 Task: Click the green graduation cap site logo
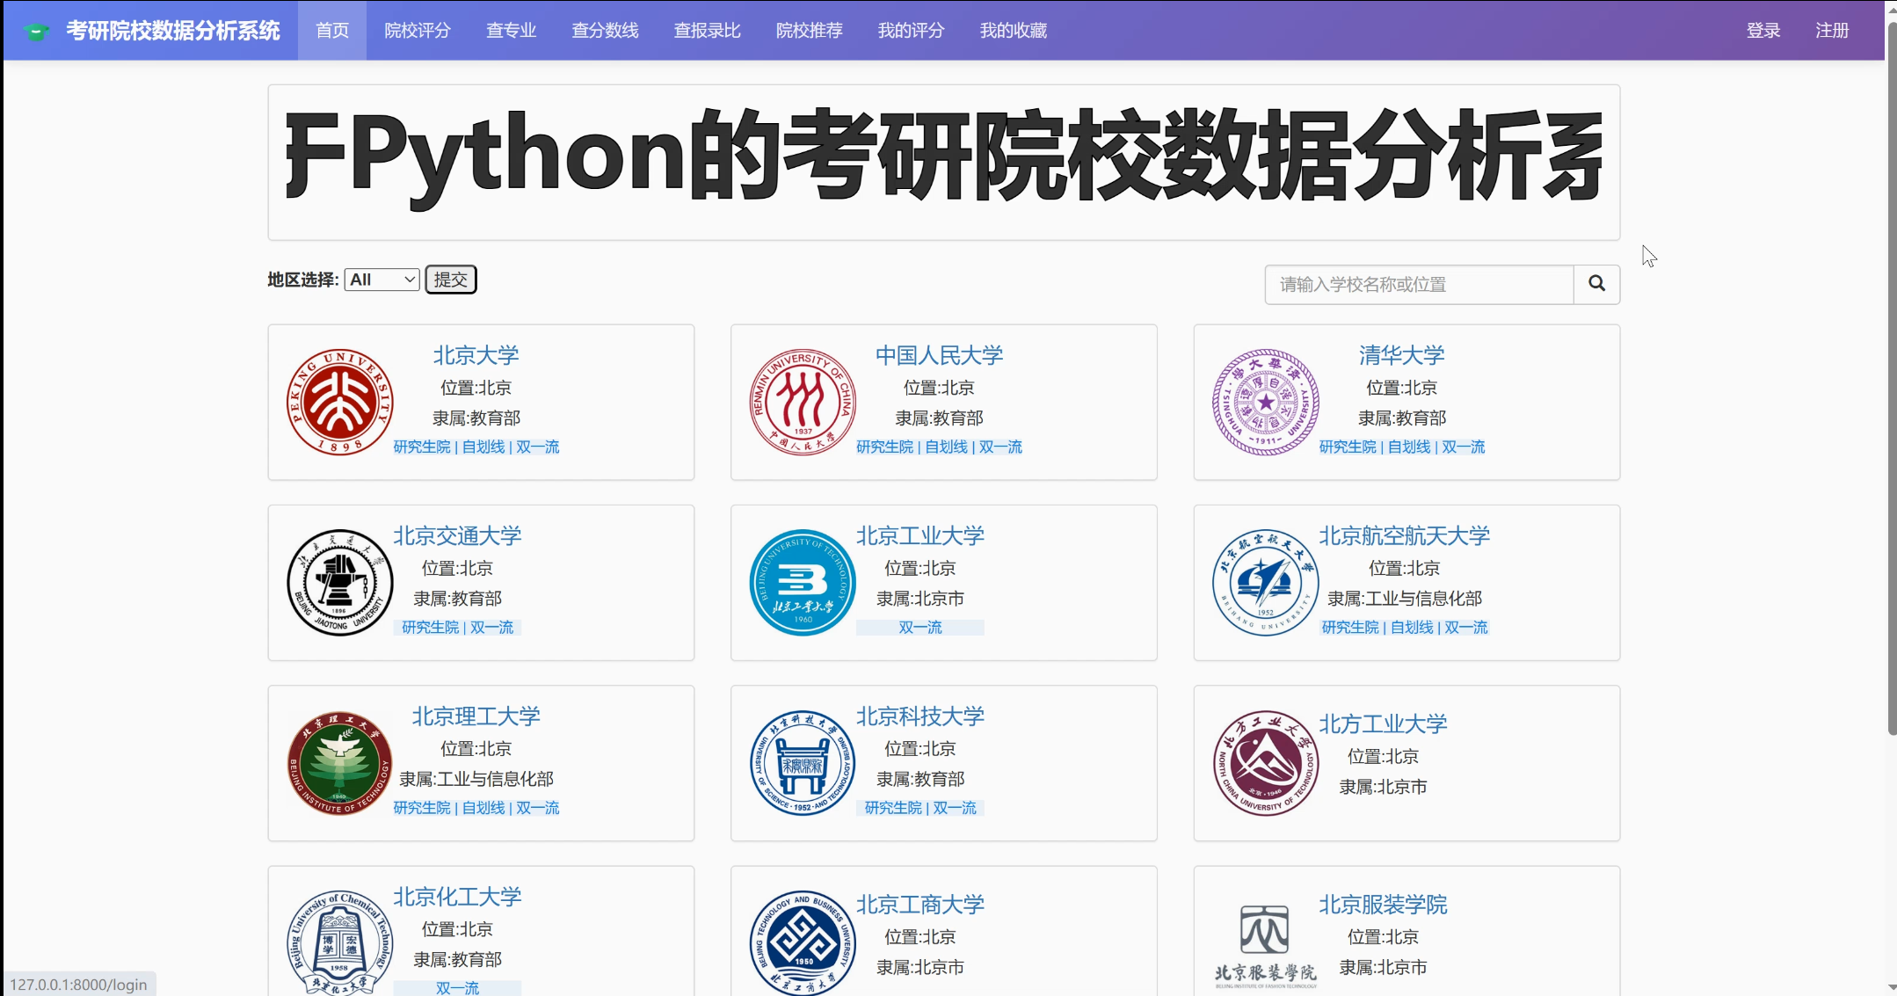tap(36, 32)
